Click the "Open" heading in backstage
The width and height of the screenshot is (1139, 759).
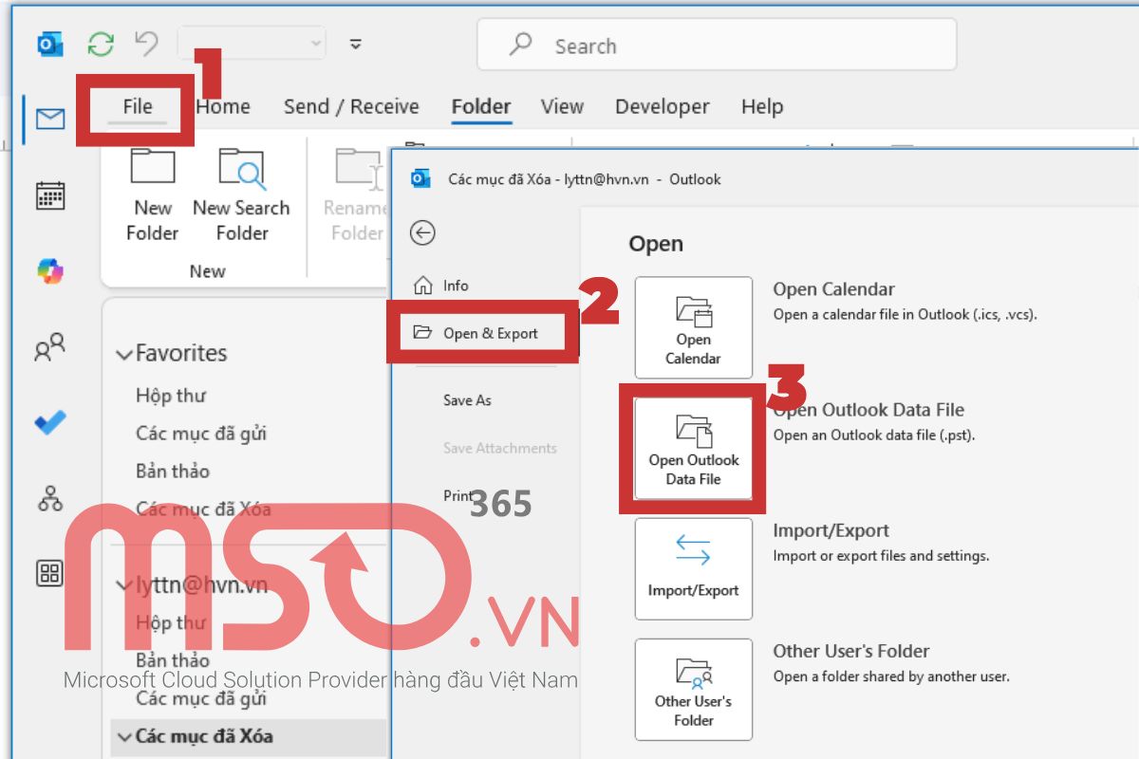(656, 244)
